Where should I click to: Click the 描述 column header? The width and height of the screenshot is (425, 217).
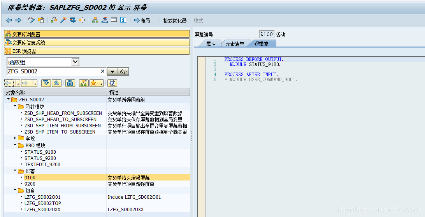[149, 92]
